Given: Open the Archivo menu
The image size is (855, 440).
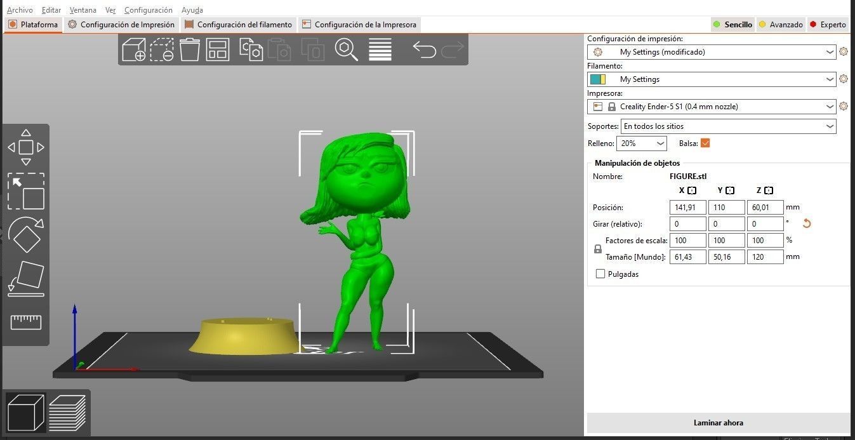Looking at the screenshot, I should pos(20,10).
